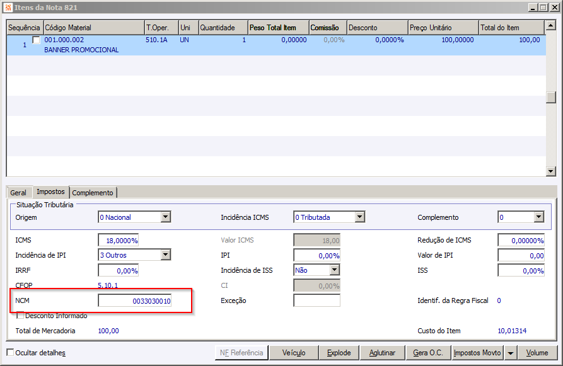Click the BANNER PROMOCIONAL description text

(81, 50)
